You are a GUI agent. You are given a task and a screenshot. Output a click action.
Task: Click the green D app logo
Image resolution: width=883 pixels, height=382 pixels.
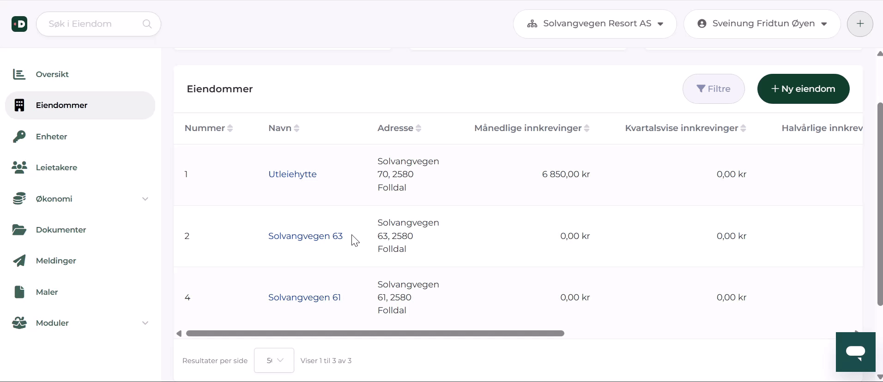pos(19,24)
